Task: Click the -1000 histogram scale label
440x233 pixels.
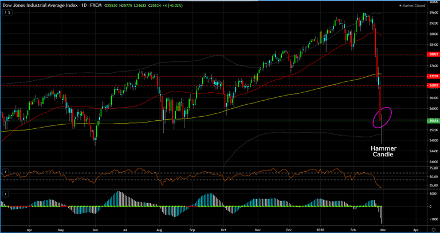Action: pyautogui.click(x=433, y=219)
